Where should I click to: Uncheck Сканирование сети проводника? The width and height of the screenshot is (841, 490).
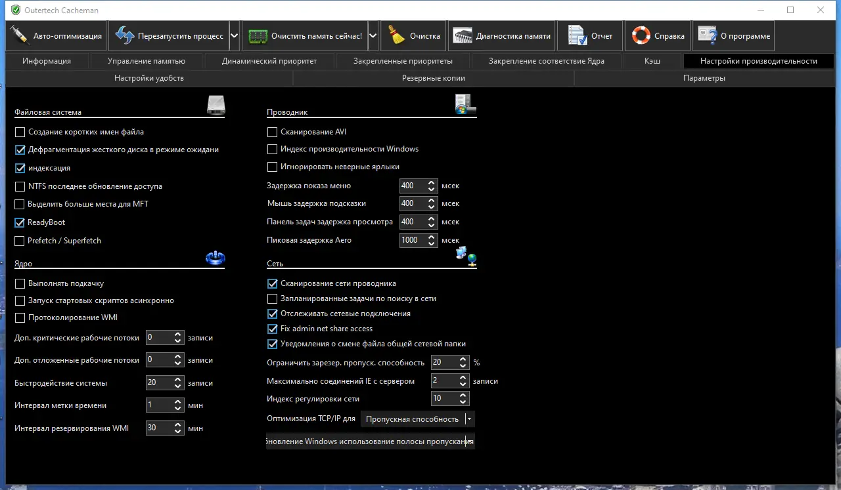272,284
